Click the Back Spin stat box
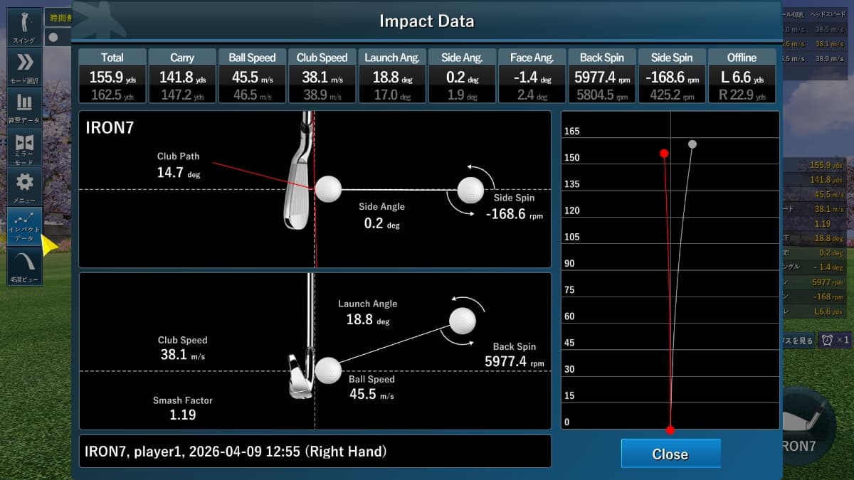 tap(601, 76)
